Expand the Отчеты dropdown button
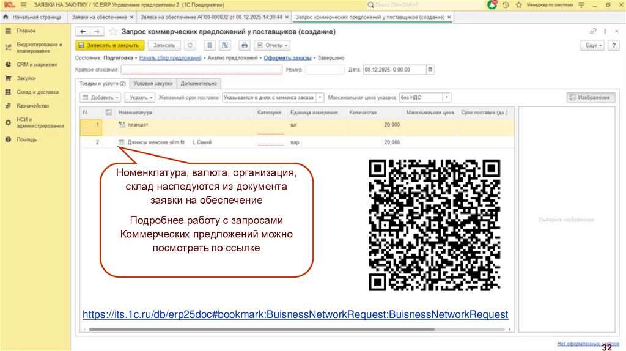The height and width of the screenshot is (351, 626). 272,45
